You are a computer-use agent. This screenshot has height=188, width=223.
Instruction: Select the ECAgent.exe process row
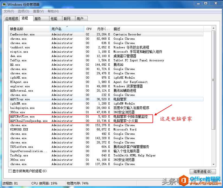[x=106, y=82]
